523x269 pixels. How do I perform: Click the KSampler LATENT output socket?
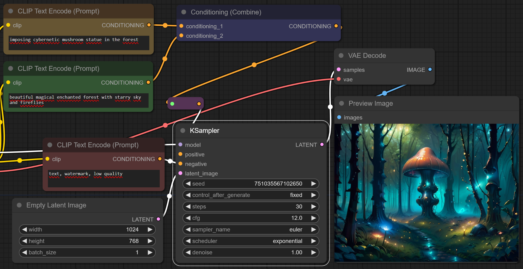click(x=322, y=145)
